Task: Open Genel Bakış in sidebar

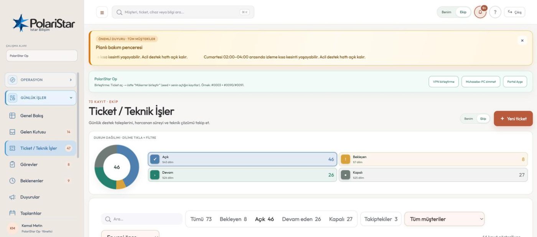Action: 41,115
